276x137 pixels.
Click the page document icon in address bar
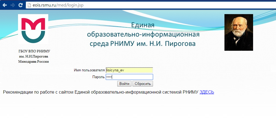coord(29,5)
